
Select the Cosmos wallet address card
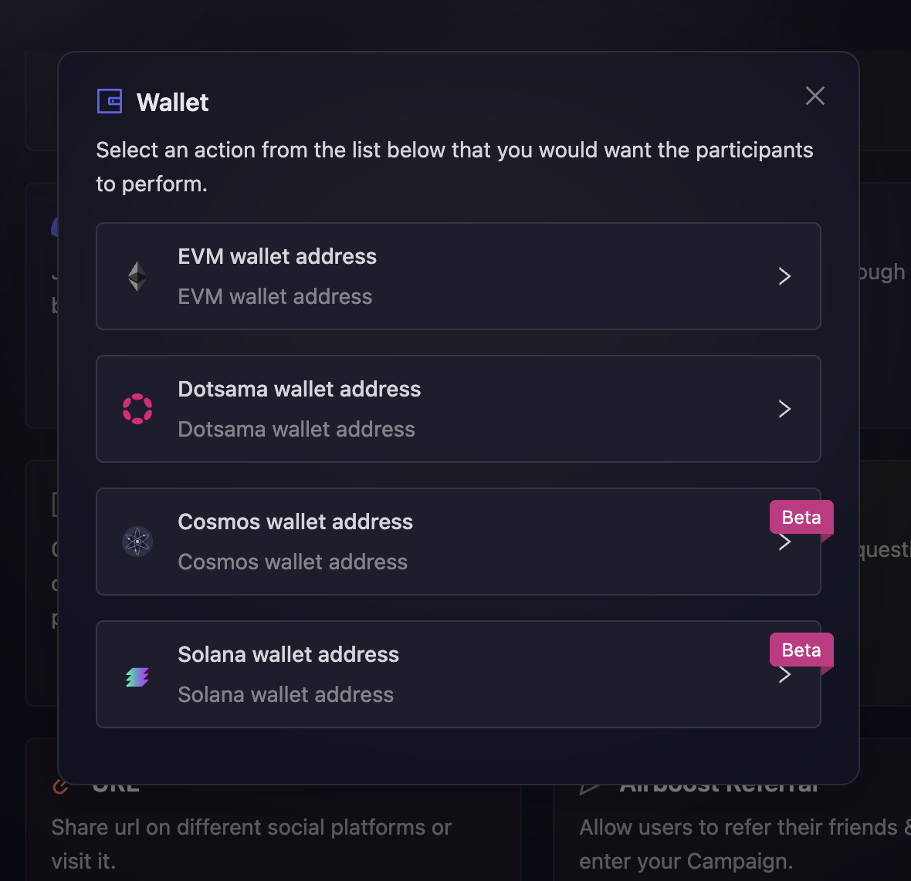click(x=459, y=542)
